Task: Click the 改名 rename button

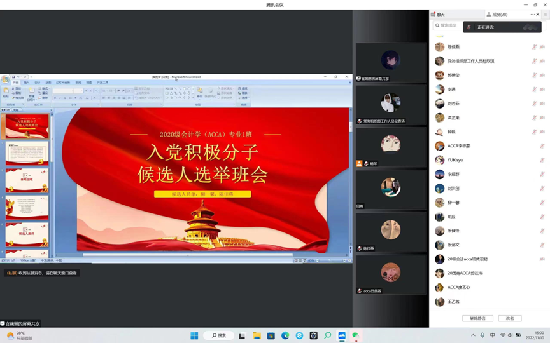Action: (510, 318)
